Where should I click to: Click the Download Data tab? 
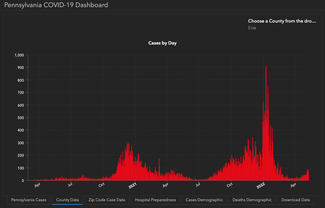[296, 200]
